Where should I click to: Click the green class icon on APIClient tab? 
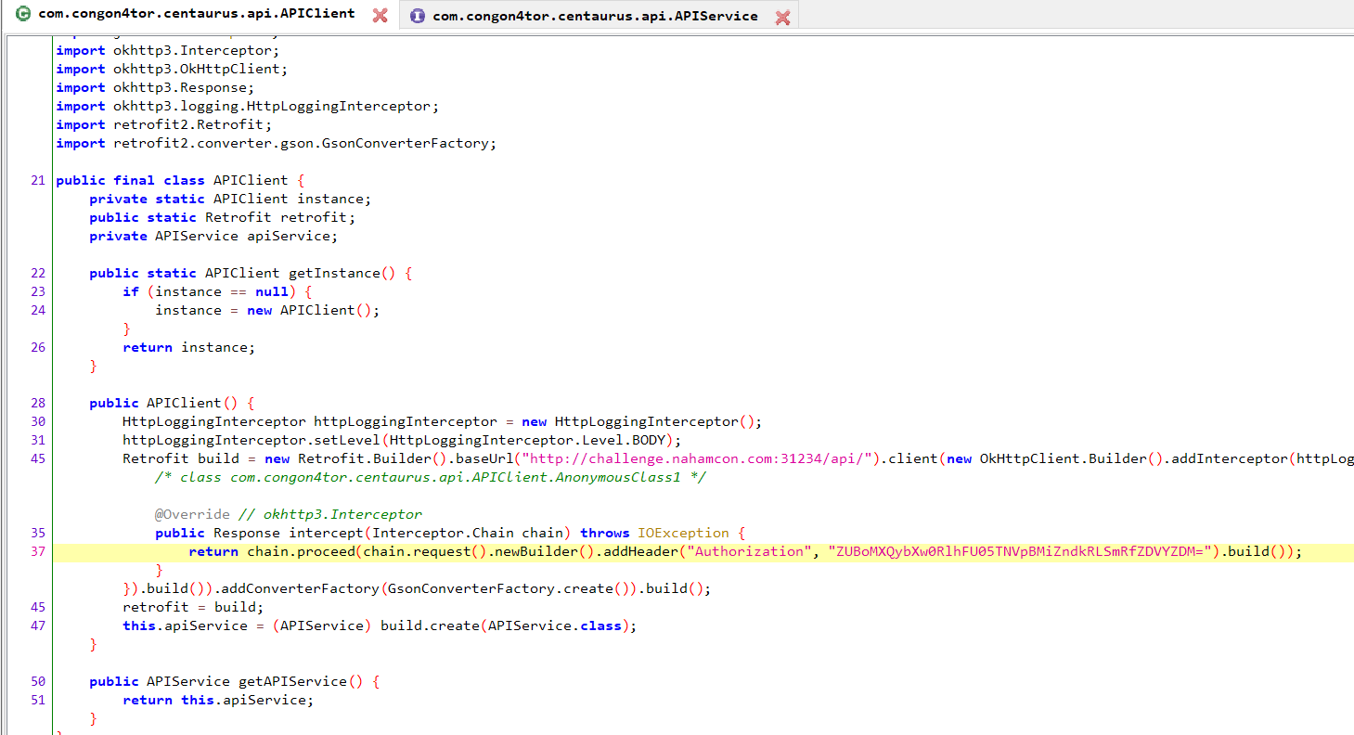[x=23, y=15]
